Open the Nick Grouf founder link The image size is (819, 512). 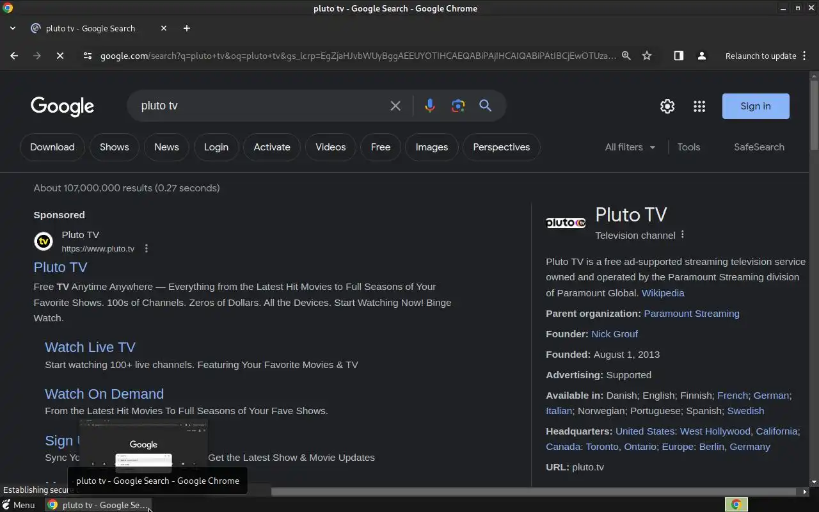point(614,333)
